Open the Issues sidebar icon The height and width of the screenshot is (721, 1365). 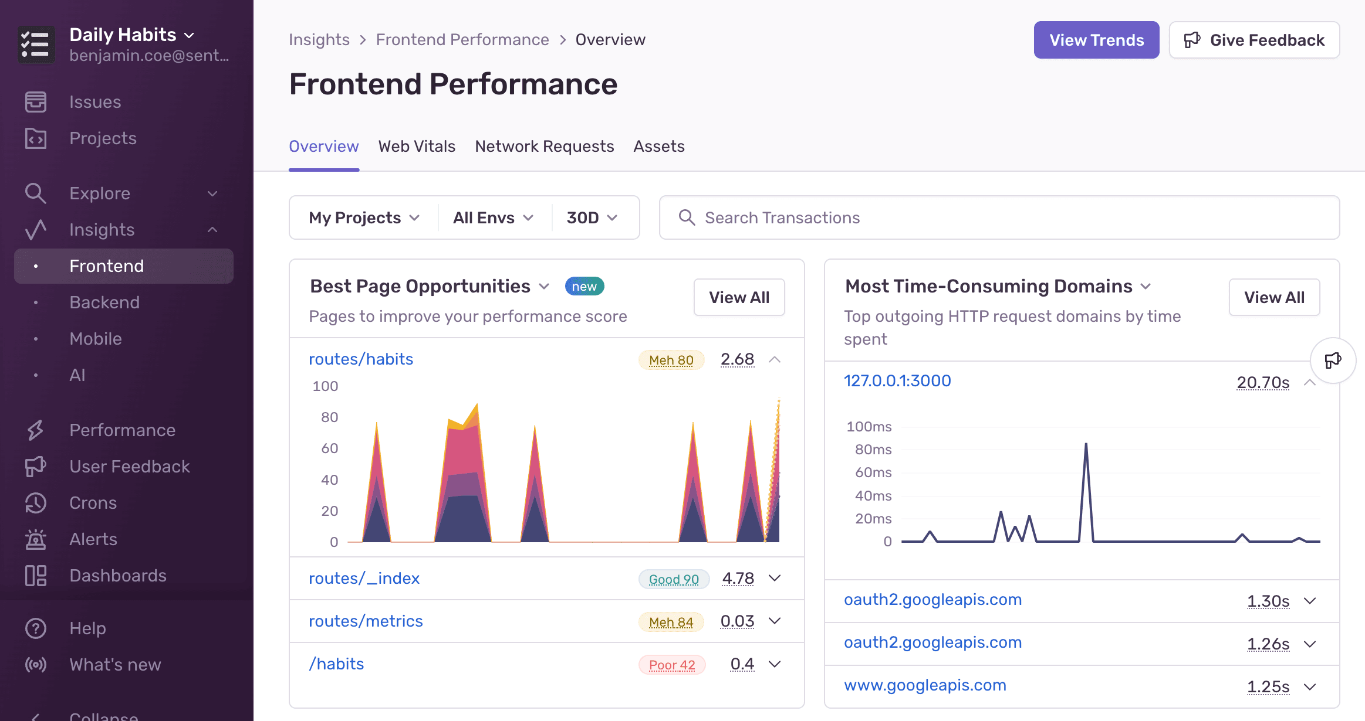36,102
